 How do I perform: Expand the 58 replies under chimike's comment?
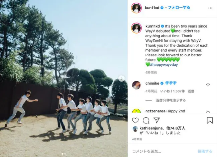171,100
